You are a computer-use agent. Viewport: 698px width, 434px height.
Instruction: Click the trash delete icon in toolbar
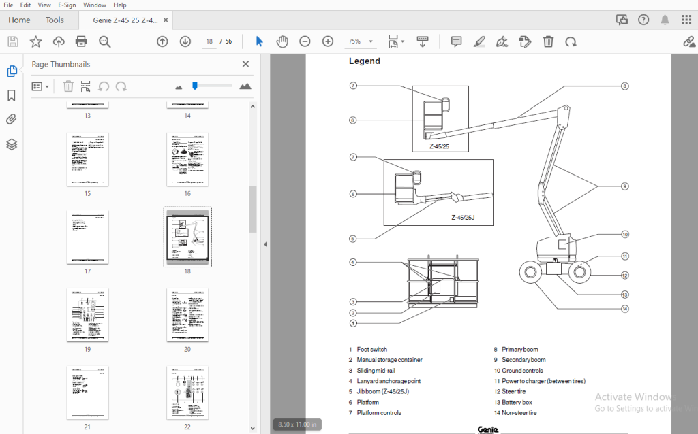pyautogui.click(x=548, y=41)
